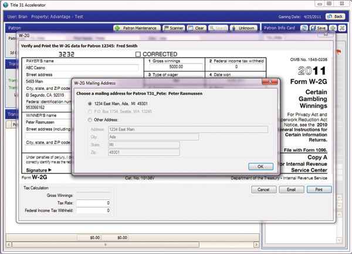
Task: Select the 1234 East Main address option
Action: click(x=90, y=103)
